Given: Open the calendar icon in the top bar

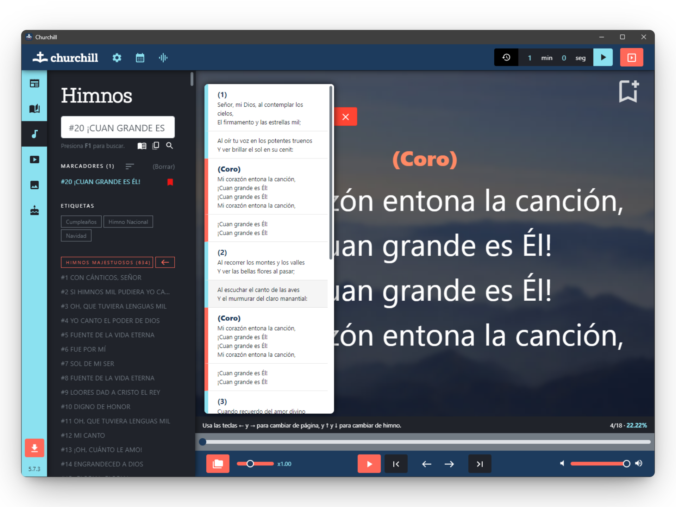Looking at the screenshot, I should point(140,58).
